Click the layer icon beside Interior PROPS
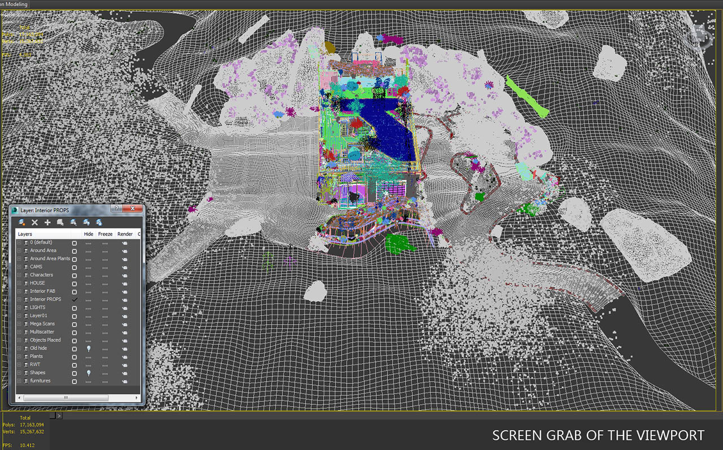This screenshot has height=450, width=723. [26, 299]
